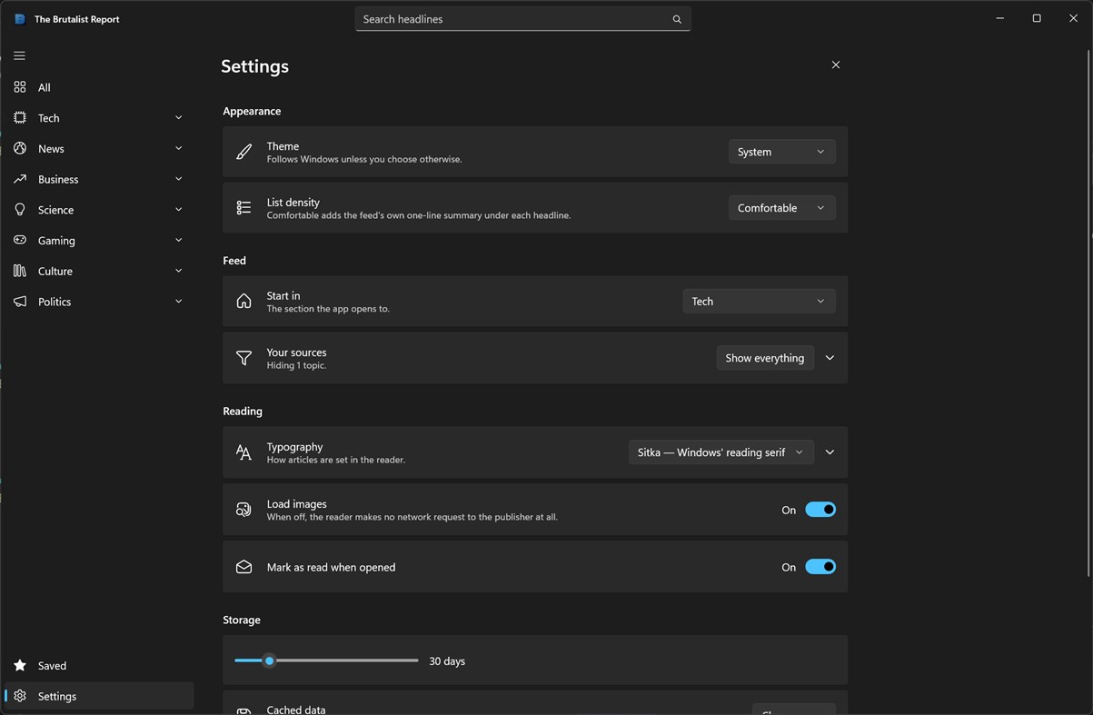
Task: Open the List density Comfortable dropdown
Action: (782, 208)
